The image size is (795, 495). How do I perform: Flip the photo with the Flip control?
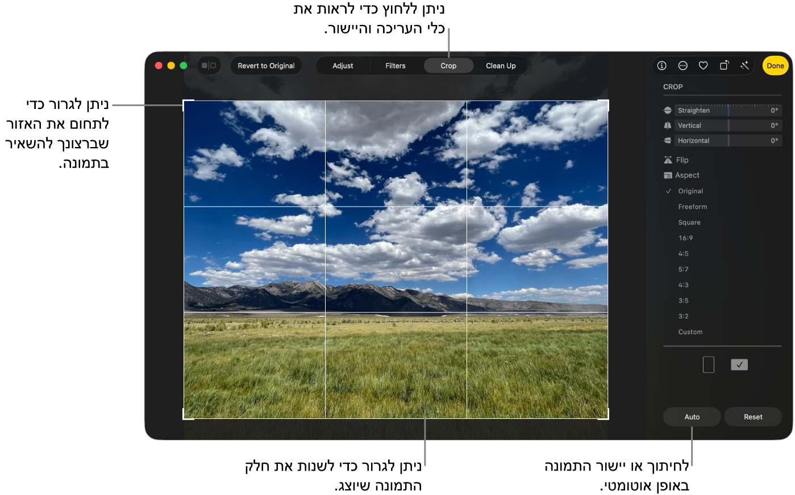click(x=676, y=160)
